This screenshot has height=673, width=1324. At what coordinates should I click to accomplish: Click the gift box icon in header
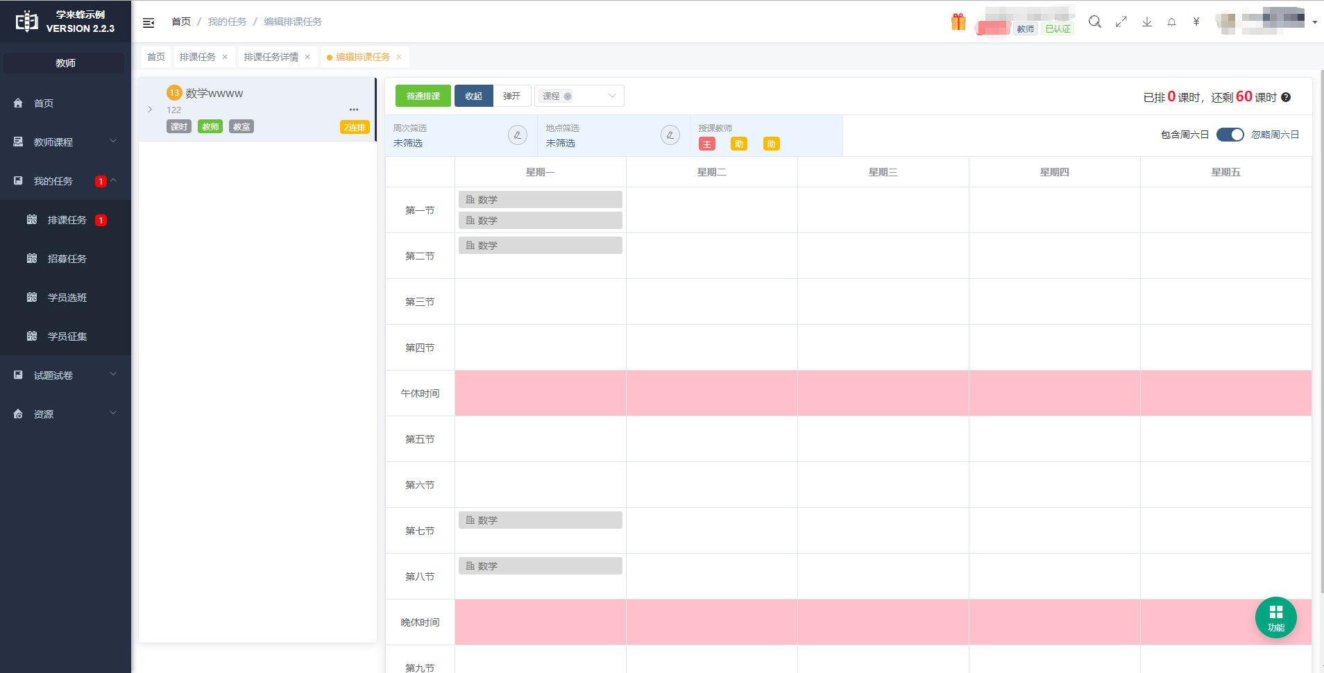pos(958,22)
